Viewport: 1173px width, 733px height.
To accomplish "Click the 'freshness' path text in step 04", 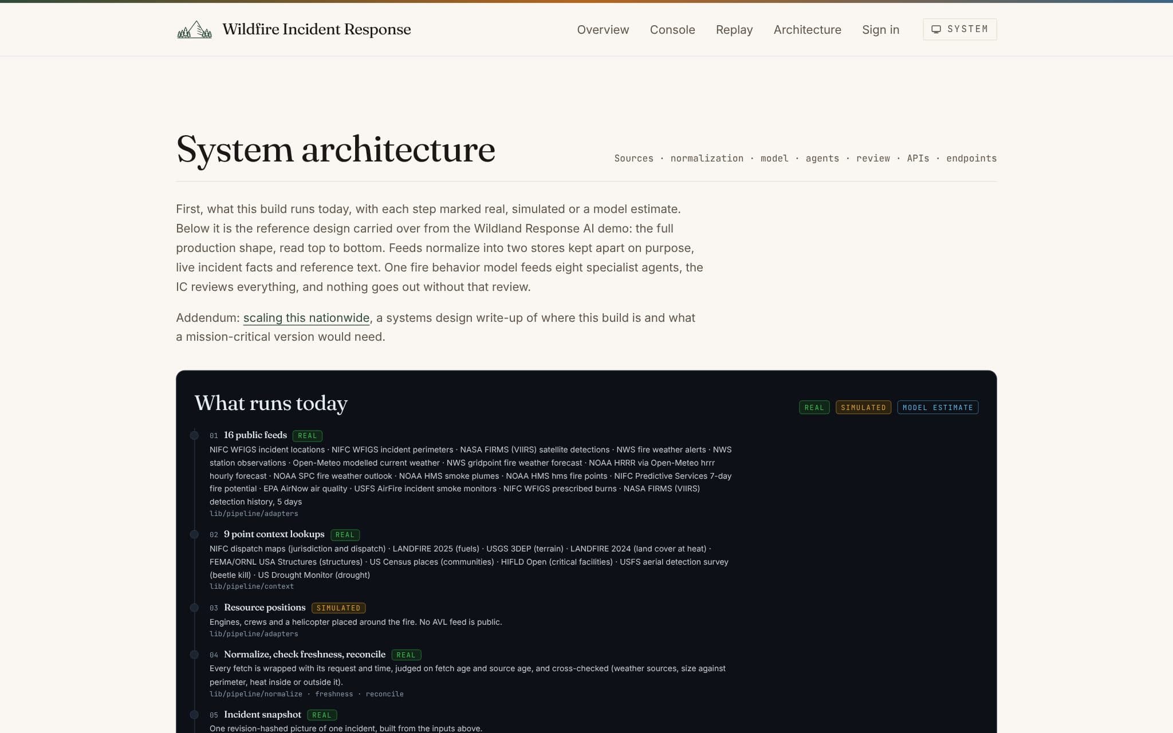I will click(x=334, y=694).
